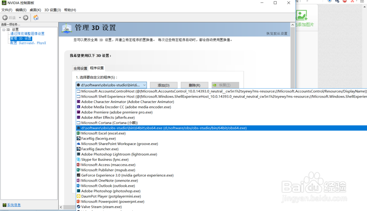Select Microsoft Cortana (小娜) entry
This screenshot has width=367, height=211.
pyautogui.click(x=222, y=123)
